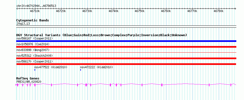Click the 46740k ruler position
The image size is (244, 100).
(114, 11)
